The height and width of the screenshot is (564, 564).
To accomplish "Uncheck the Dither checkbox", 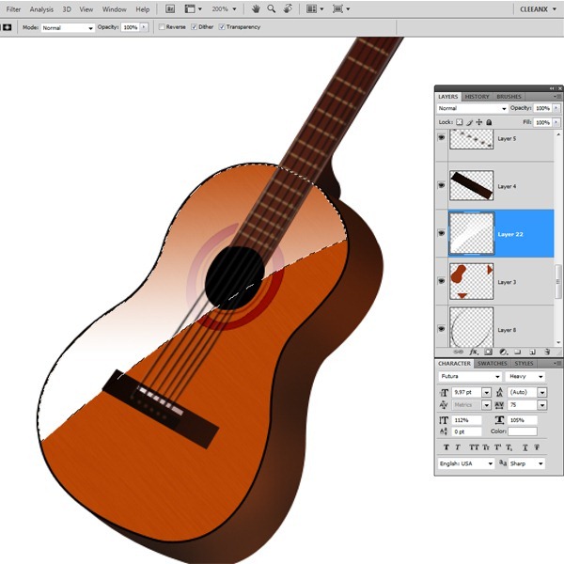I will (195, 27).
